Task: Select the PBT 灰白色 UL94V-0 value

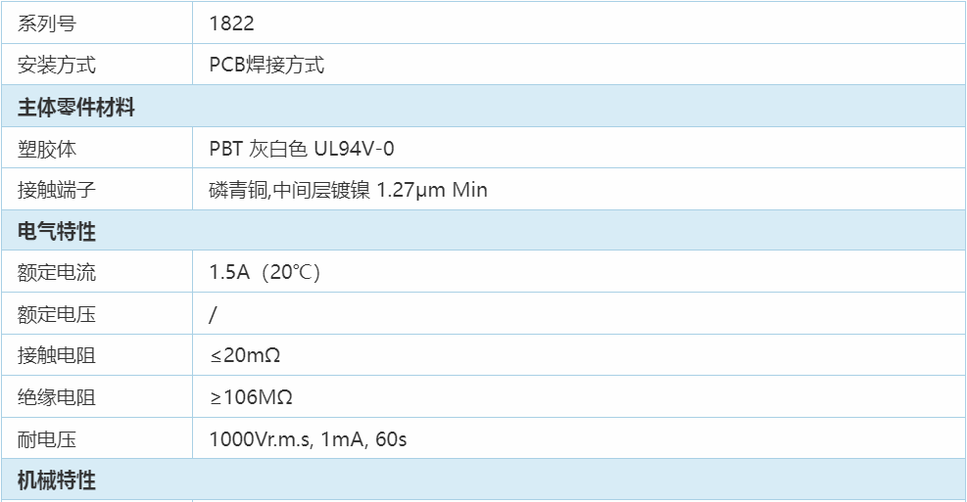Action: (x=302, y=149)
